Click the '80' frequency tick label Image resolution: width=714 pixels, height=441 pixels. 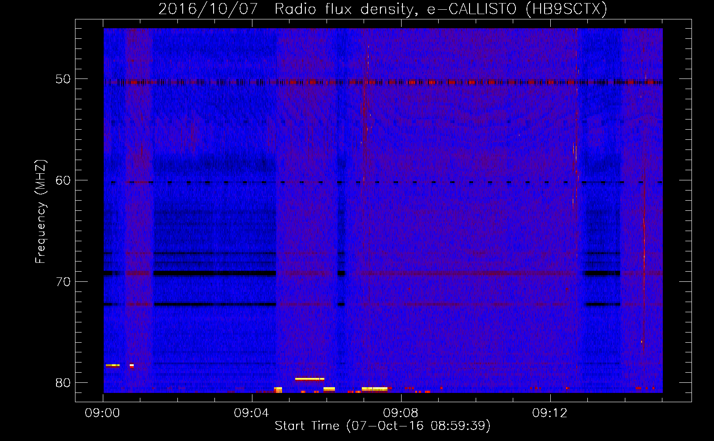63,382
